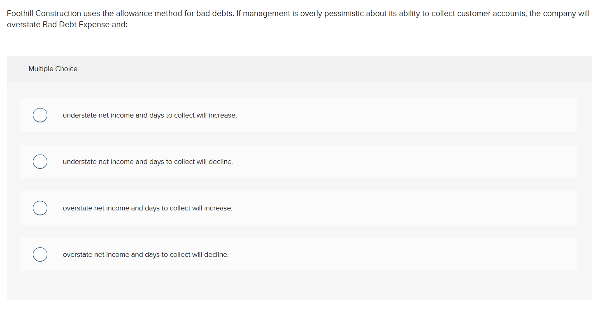Viewport: 614px width, 314px height.
Task: Select the first radio button option
Action: coord(40,115)
